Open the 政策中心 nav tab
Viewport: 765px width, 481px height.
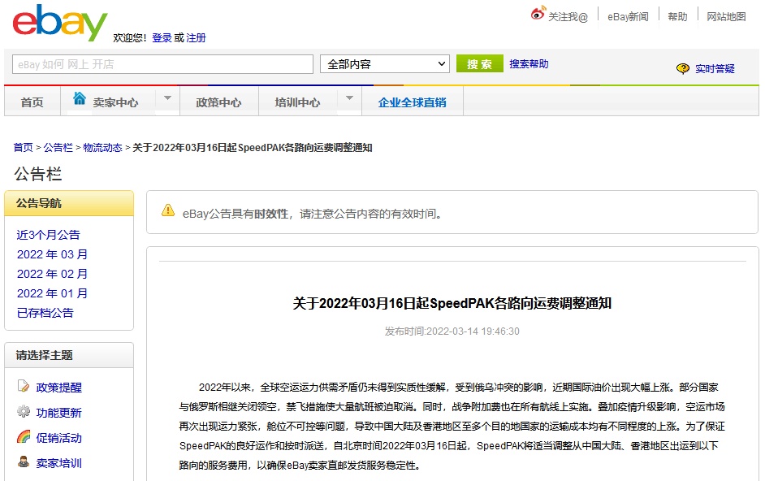(x=218, y=102)
